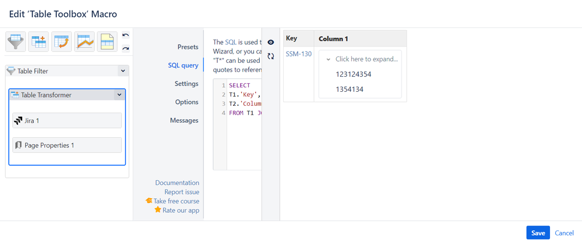The image size is (582, 243).
Task: Click the Chart from Table icon
Action: 85,42
